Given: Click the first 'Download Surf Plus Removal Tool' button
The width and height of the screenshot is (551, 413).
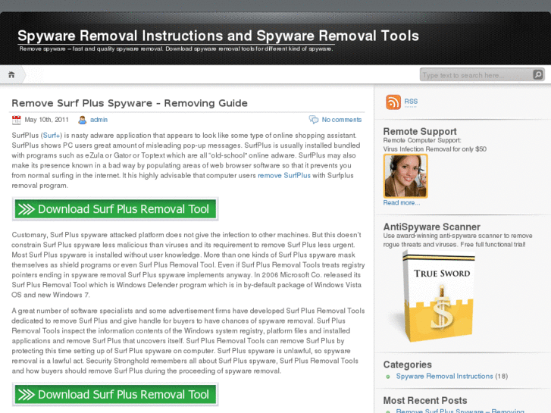Looking at the screenshot, I should click(115, 209).
